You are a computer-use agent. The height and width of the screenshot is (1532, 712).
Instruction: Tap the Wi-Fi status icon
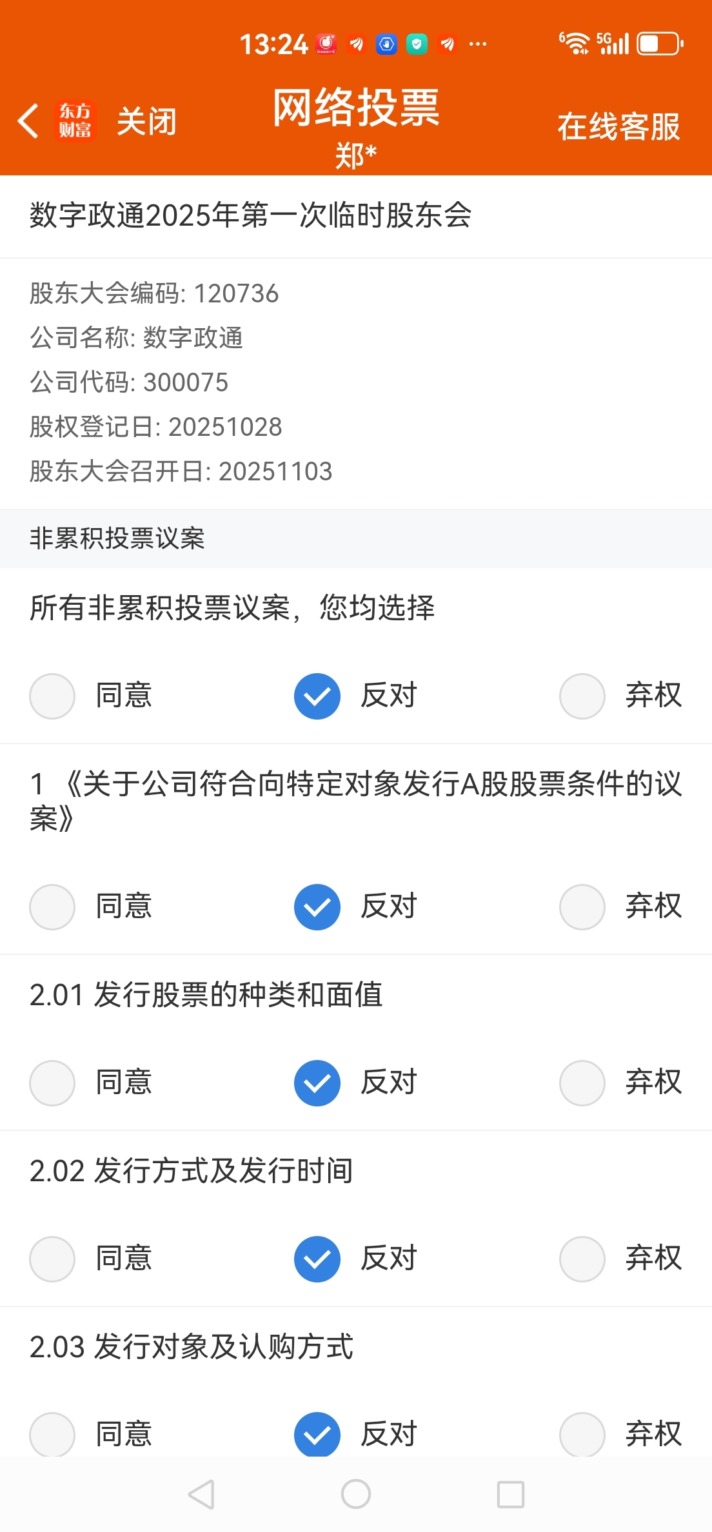[575, 43]
